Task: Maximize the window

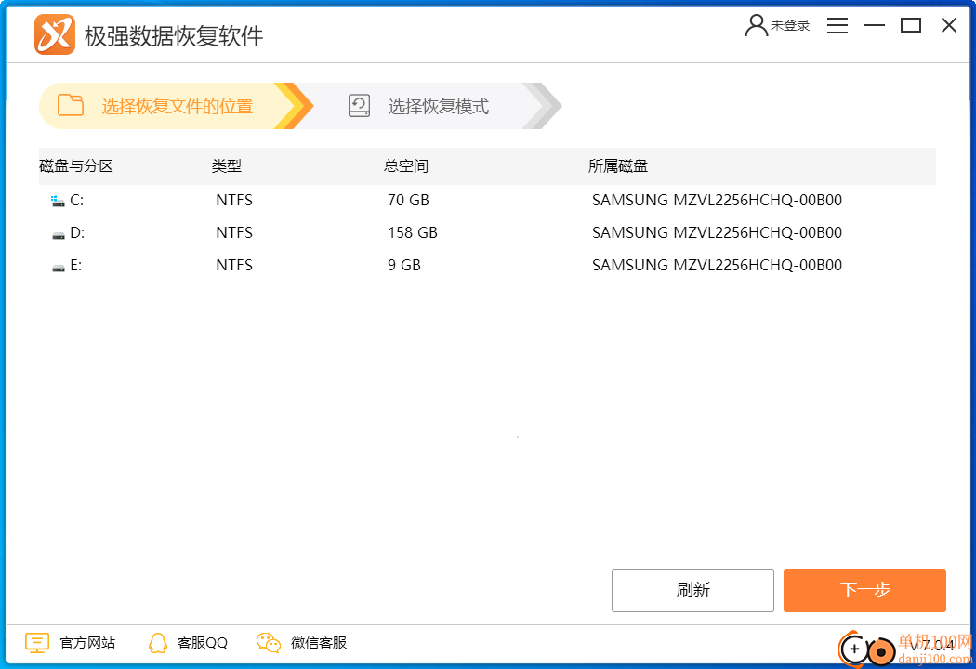Action: tap(911, 25)
